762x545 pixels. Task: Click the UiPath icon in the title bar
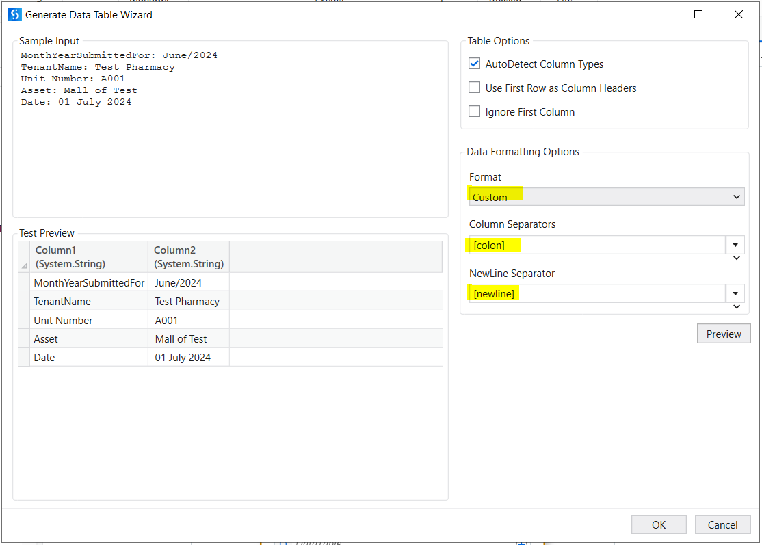tap(14, 14)
